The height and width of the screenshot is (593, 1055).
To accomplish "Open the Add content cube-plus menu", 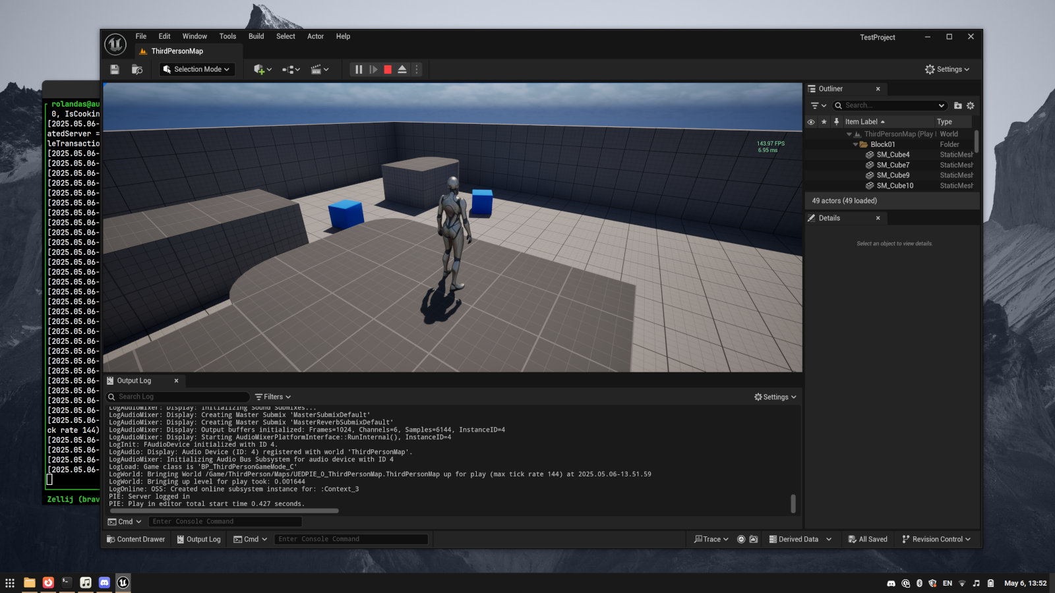I will (x=262, y=69).
